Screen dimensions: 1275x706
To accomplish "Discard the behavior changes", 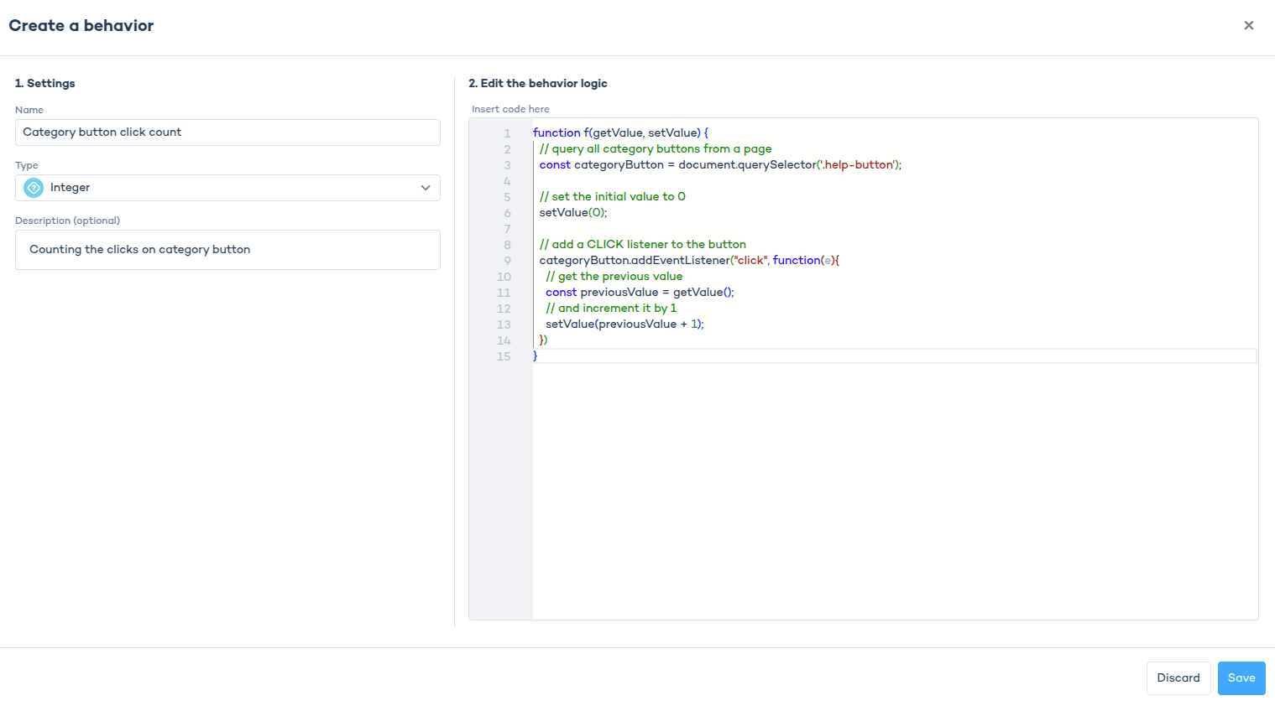I will click(1178, 677).
